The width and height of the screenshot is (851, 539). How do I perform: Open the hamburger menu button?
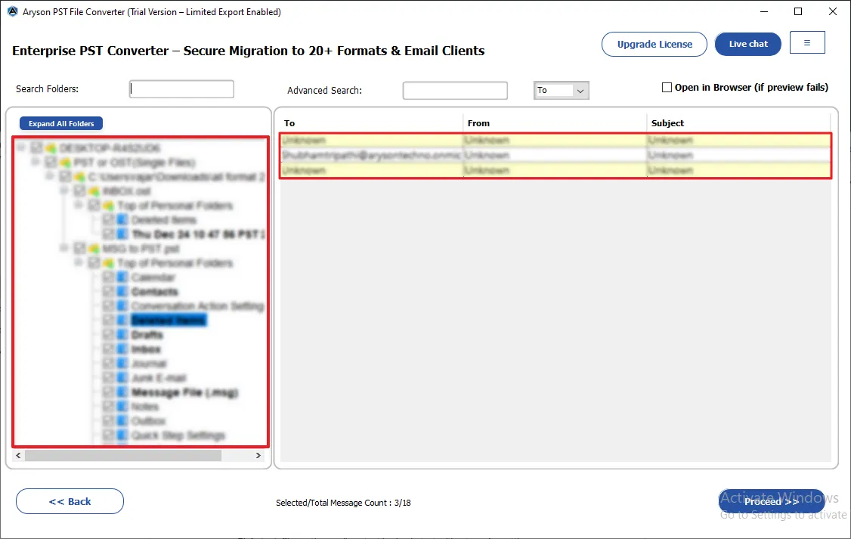[807, 43]
